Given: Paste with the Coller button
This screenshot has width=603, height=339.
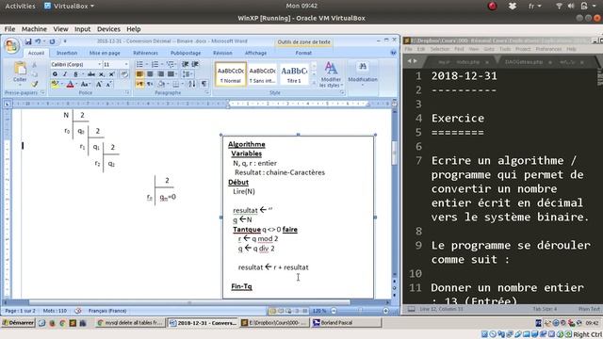Looking at the screenshot, I should pos(20,73).
